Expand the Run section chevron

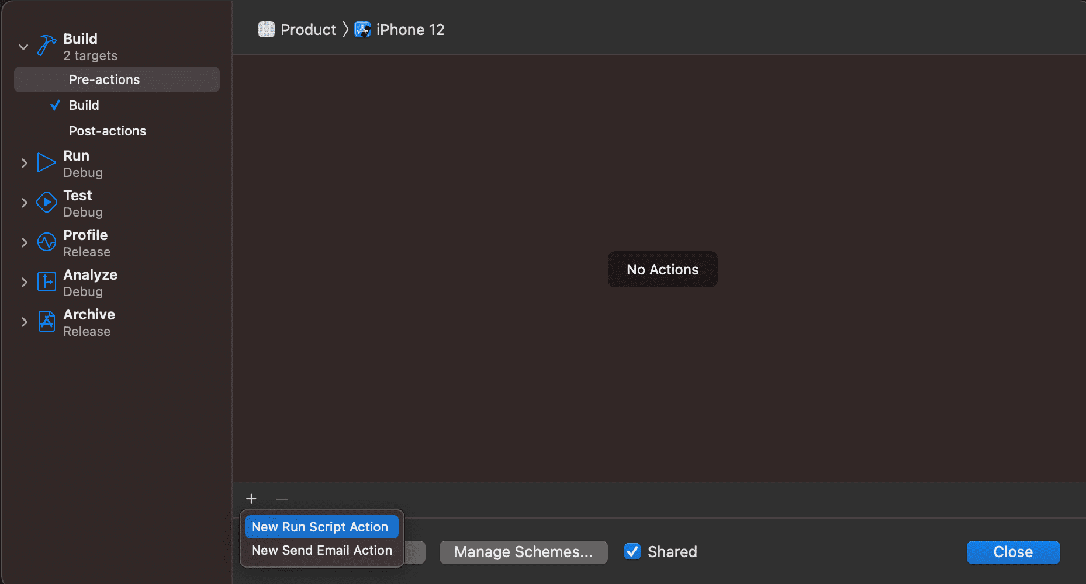[24, 164]
